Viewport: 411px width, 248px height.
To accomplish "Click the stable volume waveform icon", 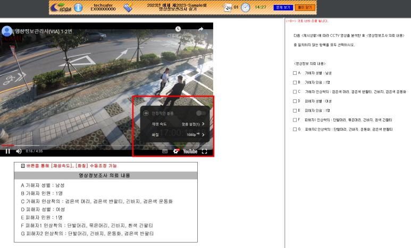I will (x=146, y=113).
